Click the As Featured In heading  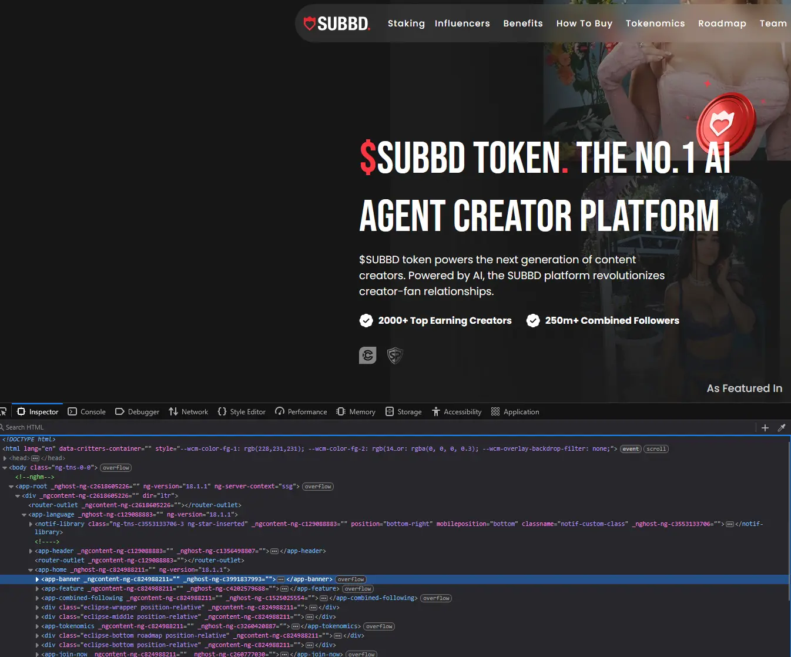point(745,388)
